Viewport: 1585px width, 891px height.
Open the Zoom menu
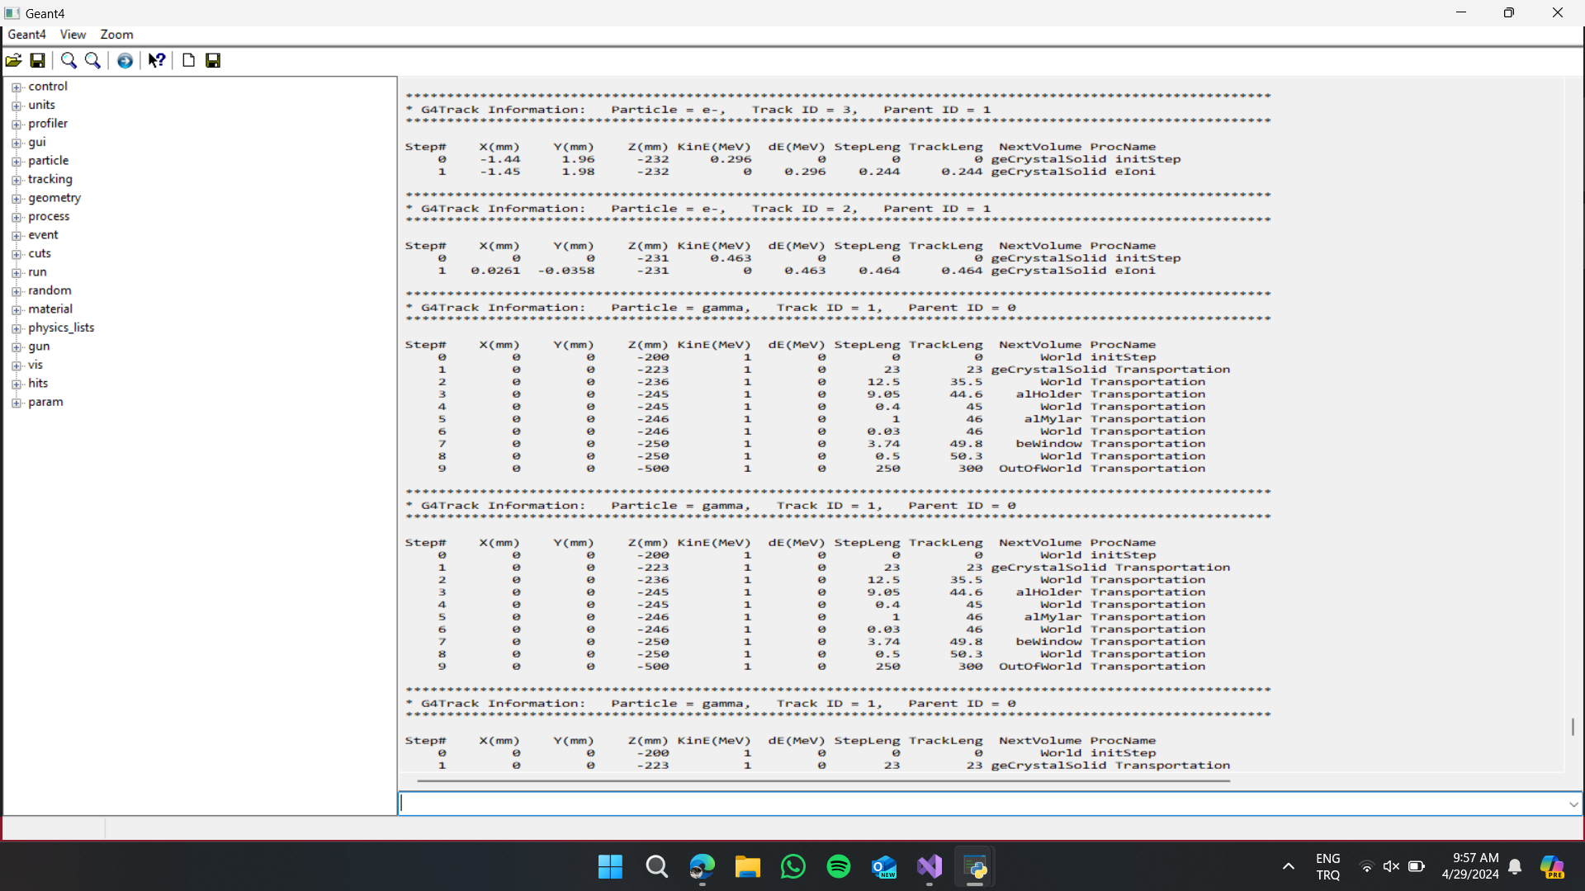click(116, 35)
